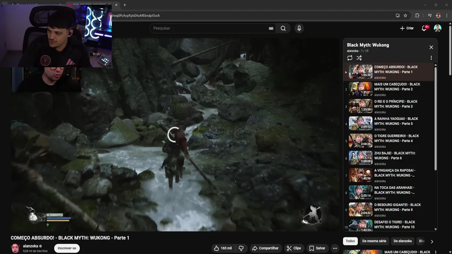Close the active browser tab
This screenshot has height=254, width=452.
[116, 5]
